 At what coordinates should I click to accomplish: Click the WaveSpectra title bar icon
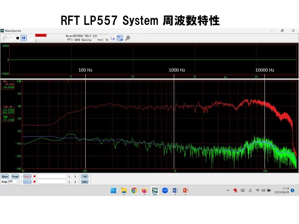pos(2,31)
